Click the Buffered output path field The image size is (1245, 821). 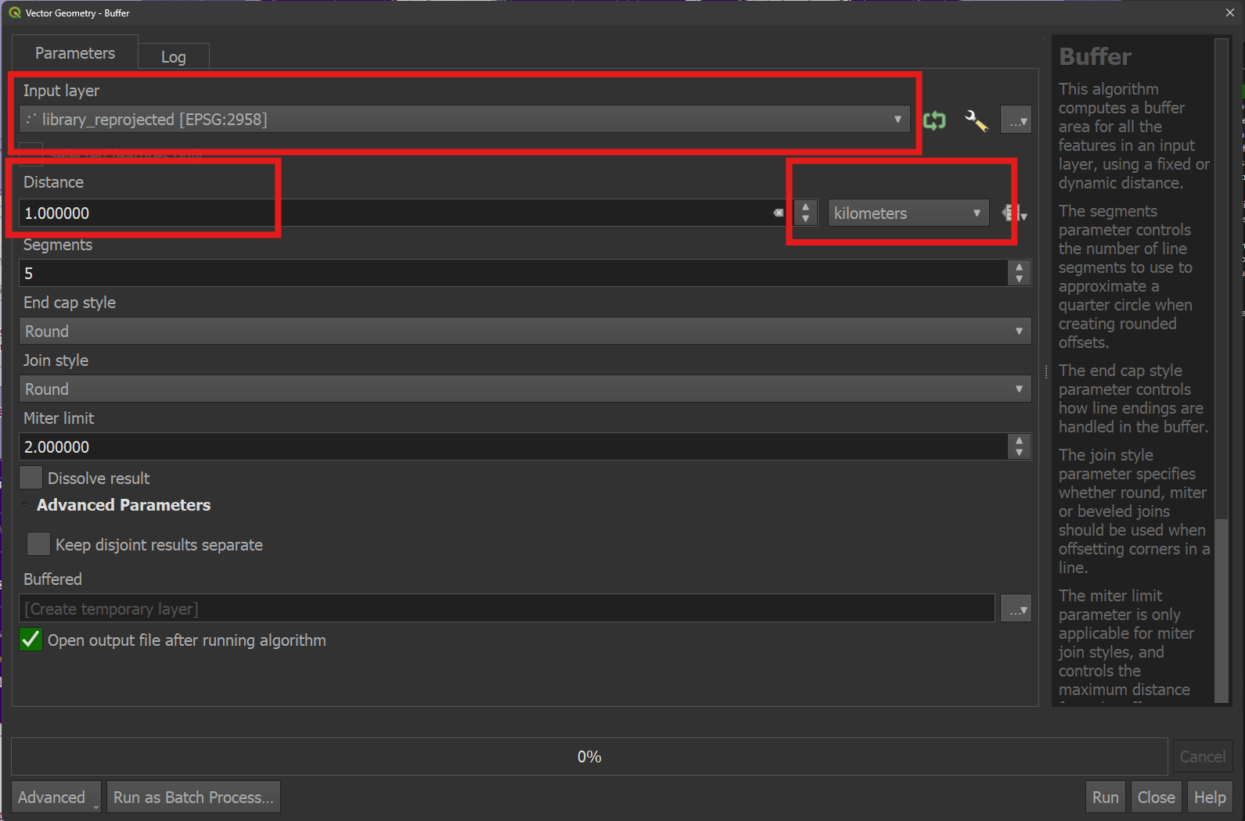(x=507, y=608)
